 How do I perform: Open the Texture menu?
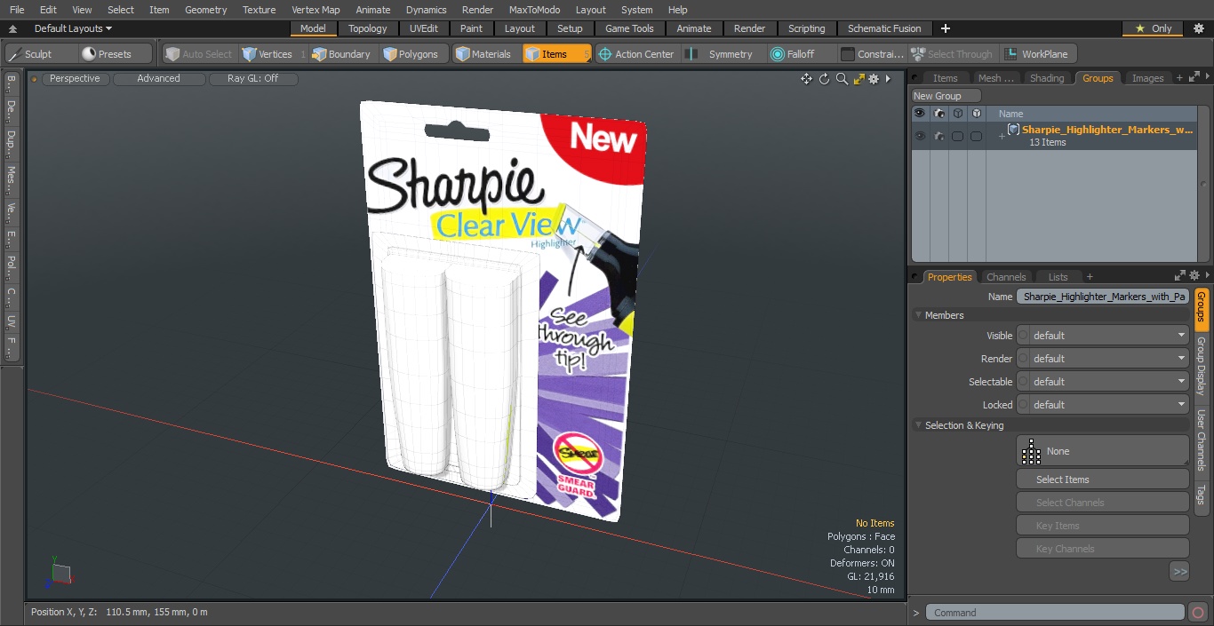coord(259,10)
